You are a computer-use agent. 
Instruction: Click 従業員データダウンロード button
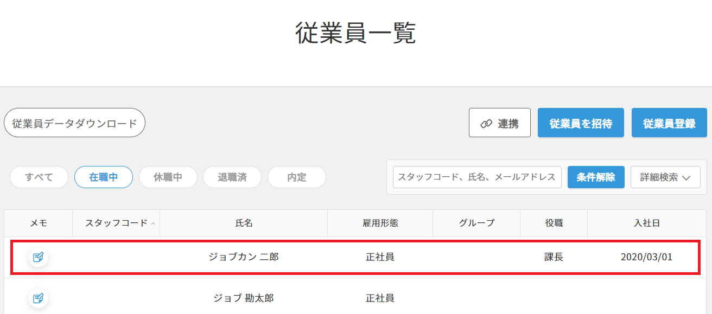75,123
